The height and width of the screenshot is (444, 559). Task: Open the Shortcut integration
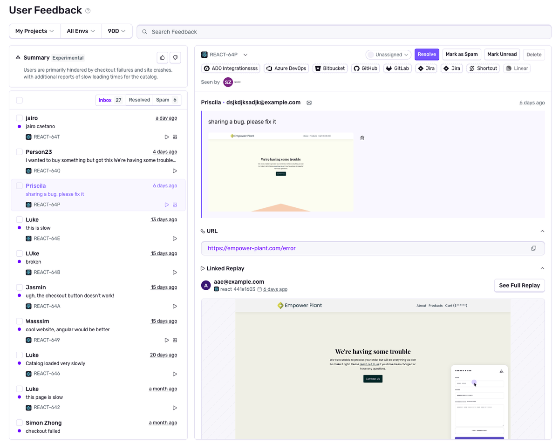point(483,68)
